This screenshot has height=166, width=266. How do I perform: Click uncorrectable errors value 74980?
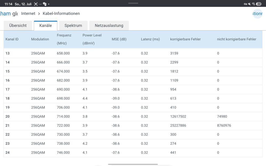(x=222, y=117)
